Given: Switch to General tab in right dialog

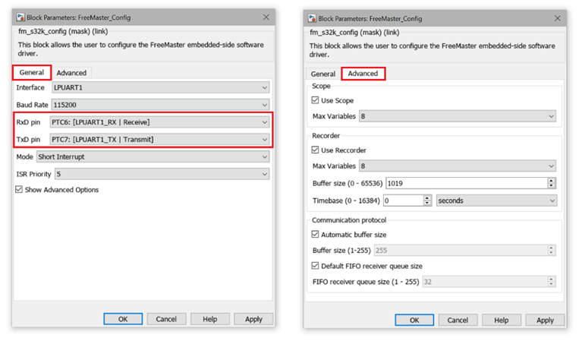Looking at the screenshot, I should click(323, 74).
